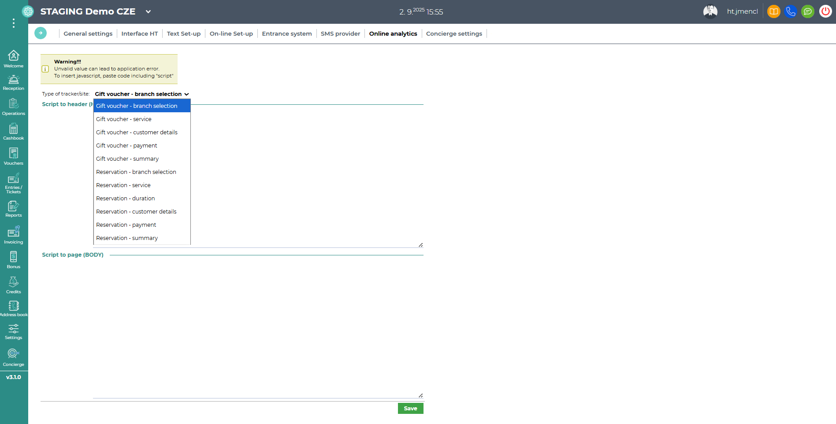Click the green Save button

[x=410, y=408]
